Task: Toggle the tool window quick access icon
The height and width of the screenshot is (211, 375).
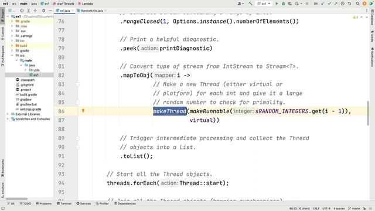Action: pos(2,209)
